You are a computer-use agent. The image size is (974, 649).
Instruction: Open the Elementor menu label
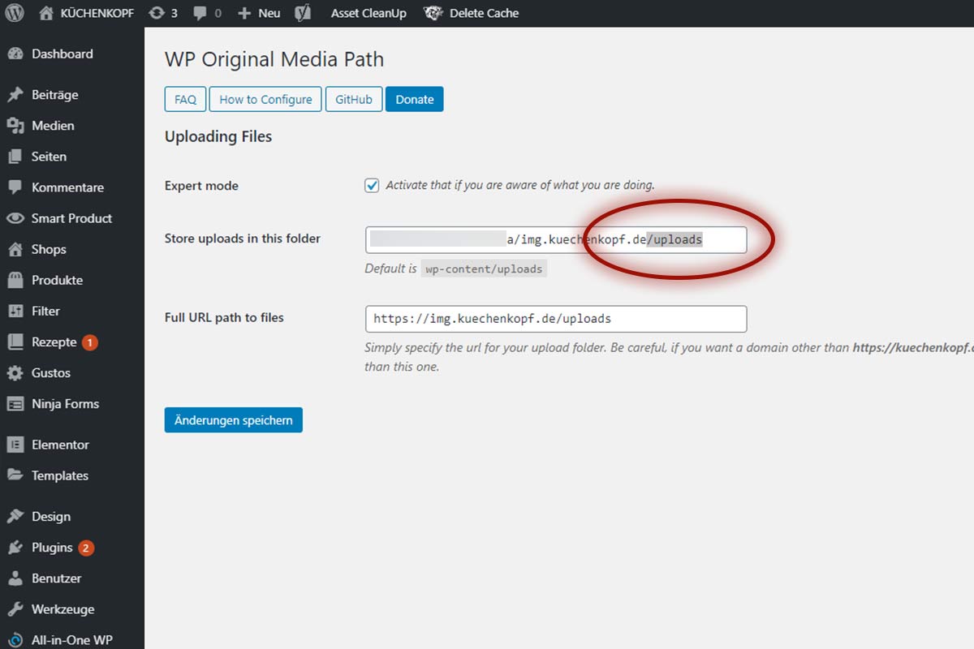pos(60,445)
